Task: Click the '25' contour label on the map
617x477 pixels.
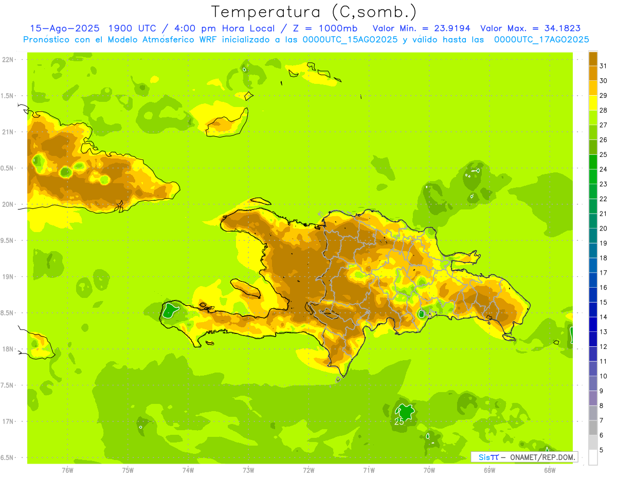Action: tap(399, 421)
